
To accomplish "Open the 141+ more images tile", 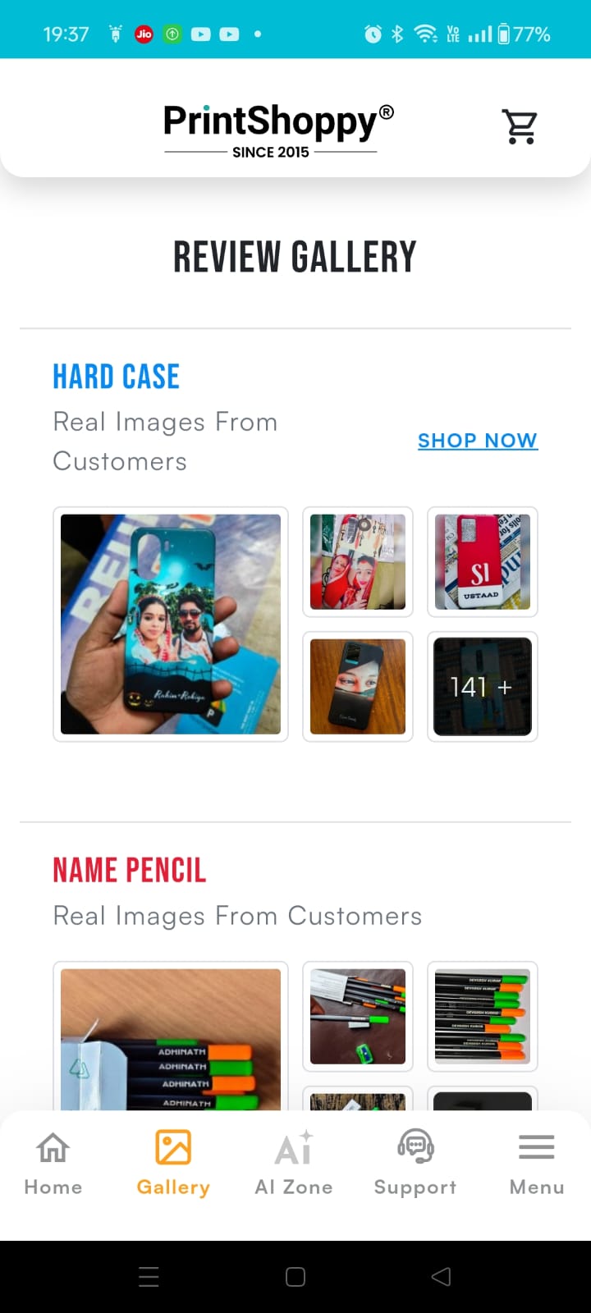I will (483, 687).
